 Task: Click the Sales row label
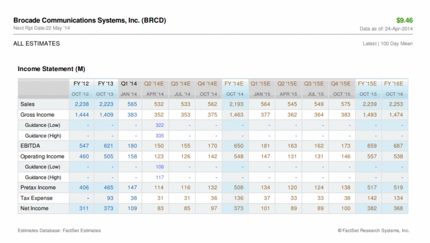(27, 104)
